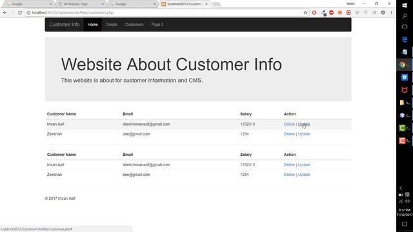
Task: Update Zeeshan in the first table
Action: [x=304, y=134]
